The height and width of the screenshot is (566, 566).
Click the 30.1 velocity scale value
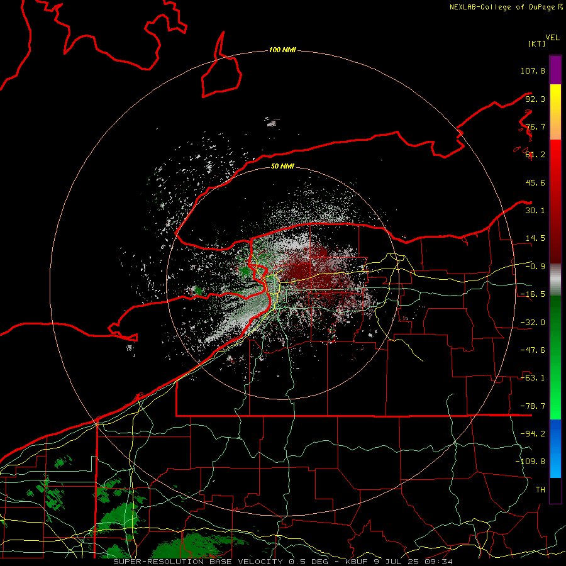[535, 210]
